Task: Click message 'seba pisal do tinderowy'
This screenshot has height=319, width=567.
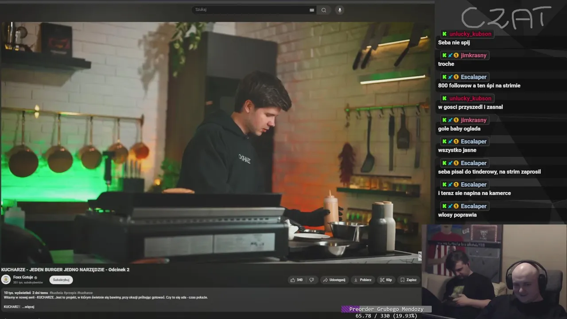Action: (x=489, y=172)
